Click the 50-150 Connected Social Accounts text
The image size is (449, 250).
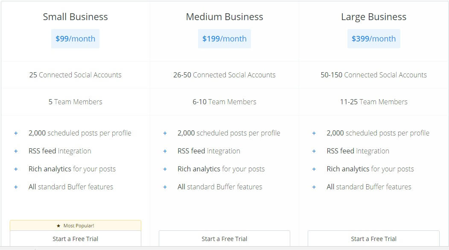[x=373, y=75]
